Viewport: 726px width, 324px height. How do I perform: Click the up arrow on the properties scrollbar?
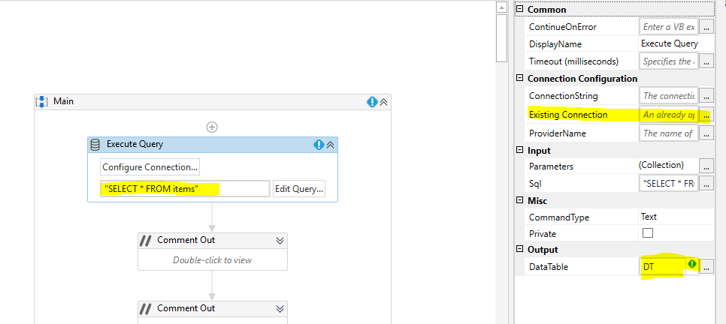503,7
